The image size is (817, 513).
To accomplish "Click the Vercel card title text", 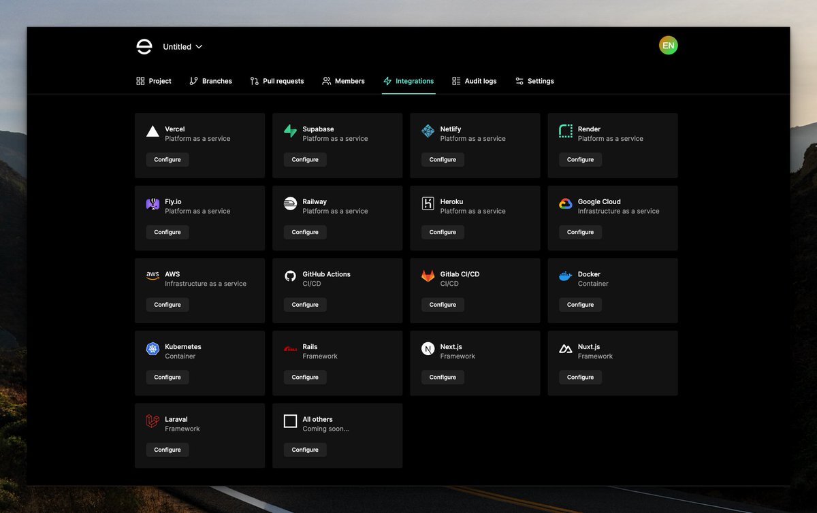I will coord(175,129).
